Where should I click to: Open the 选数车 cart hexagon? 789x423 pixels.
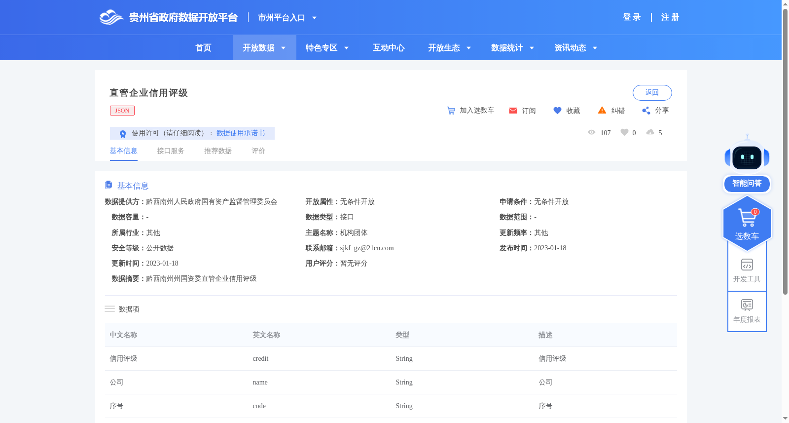pos(747,223)
